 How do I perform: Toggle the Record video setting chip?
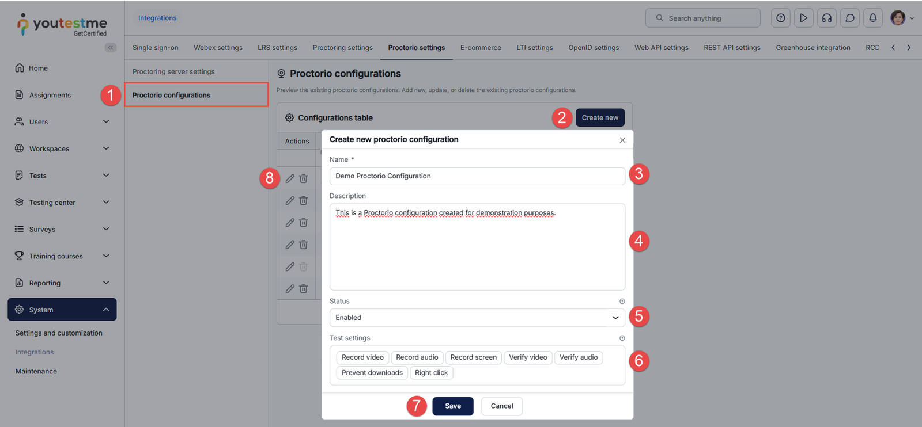pos(362,357)
